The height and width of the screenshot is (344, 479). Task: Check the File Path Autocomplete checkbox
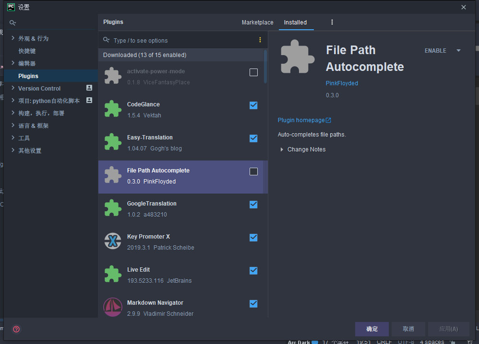tap(253, 172)
